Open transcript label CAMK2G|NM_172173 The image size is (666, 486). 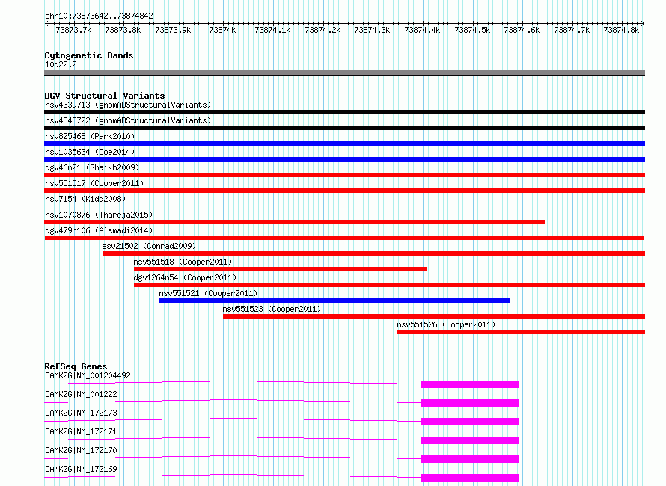(x=81, y=413)
